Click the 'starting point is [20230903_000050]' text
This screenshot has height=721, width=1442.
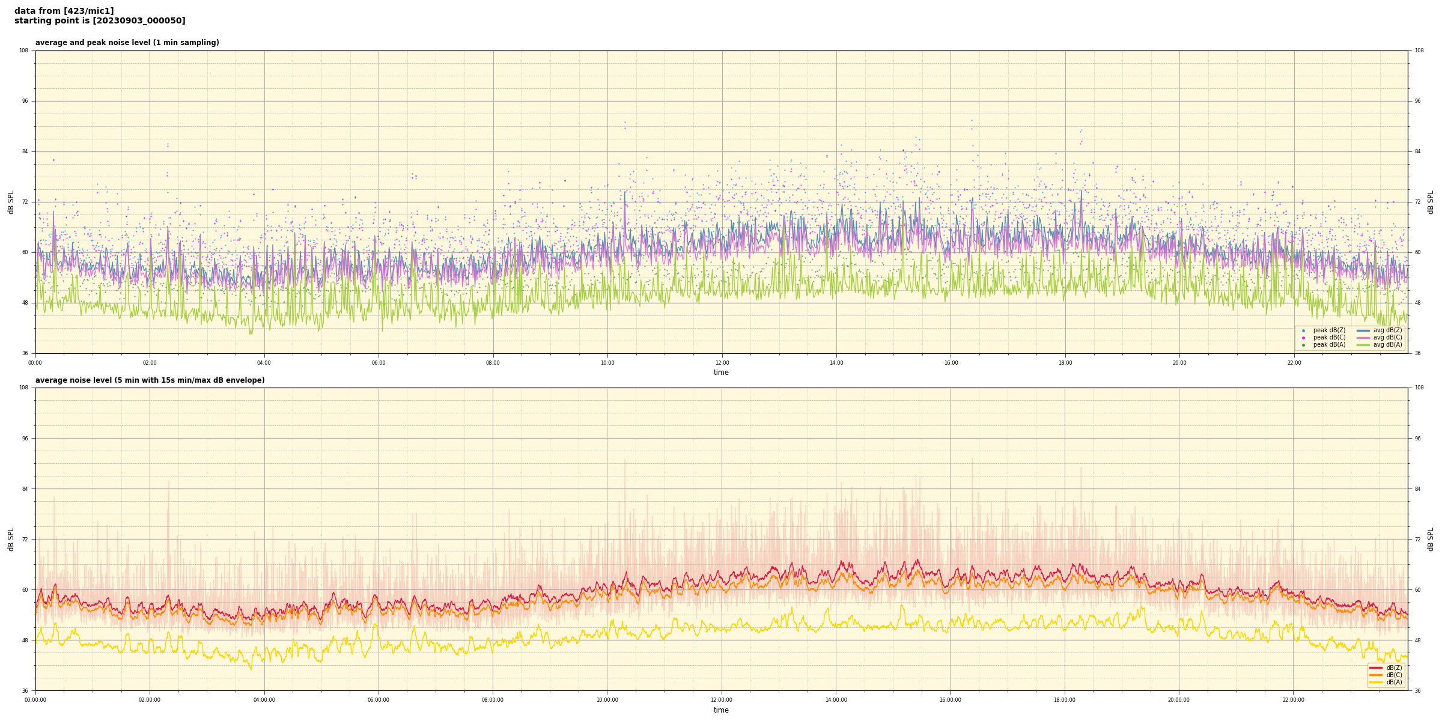[x=100, y=20]
